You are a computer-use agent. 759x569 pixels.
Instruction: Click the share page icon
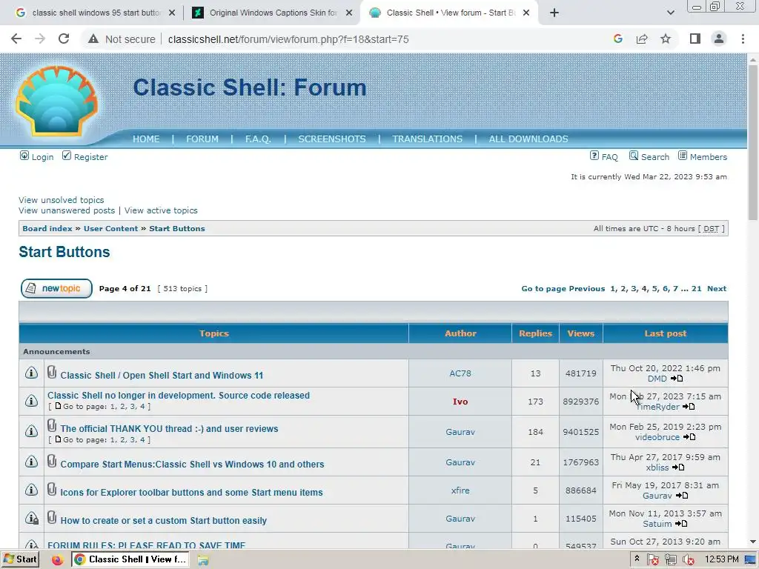coord(642,39)
